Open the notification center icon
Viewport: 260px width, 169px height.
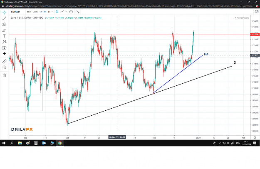point(255,143)
